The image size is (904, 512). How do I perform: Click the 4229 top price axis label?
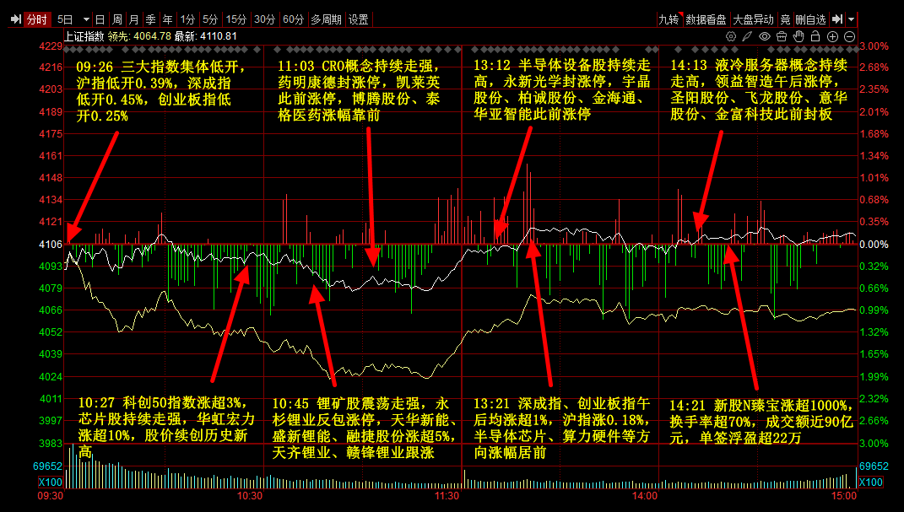click(51, 46)
